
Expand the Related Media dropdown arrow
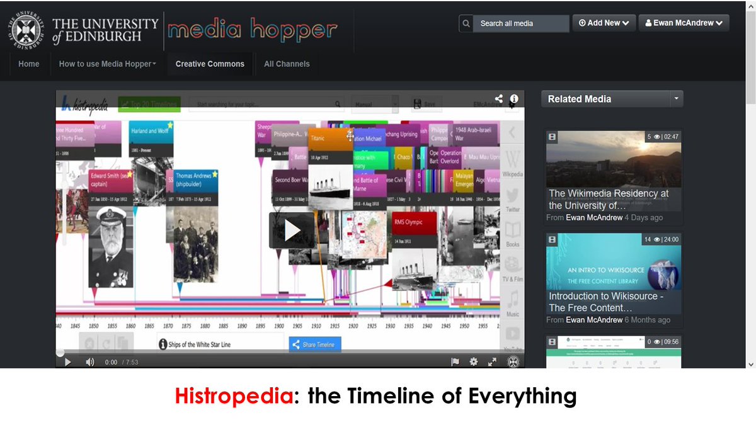677,99
